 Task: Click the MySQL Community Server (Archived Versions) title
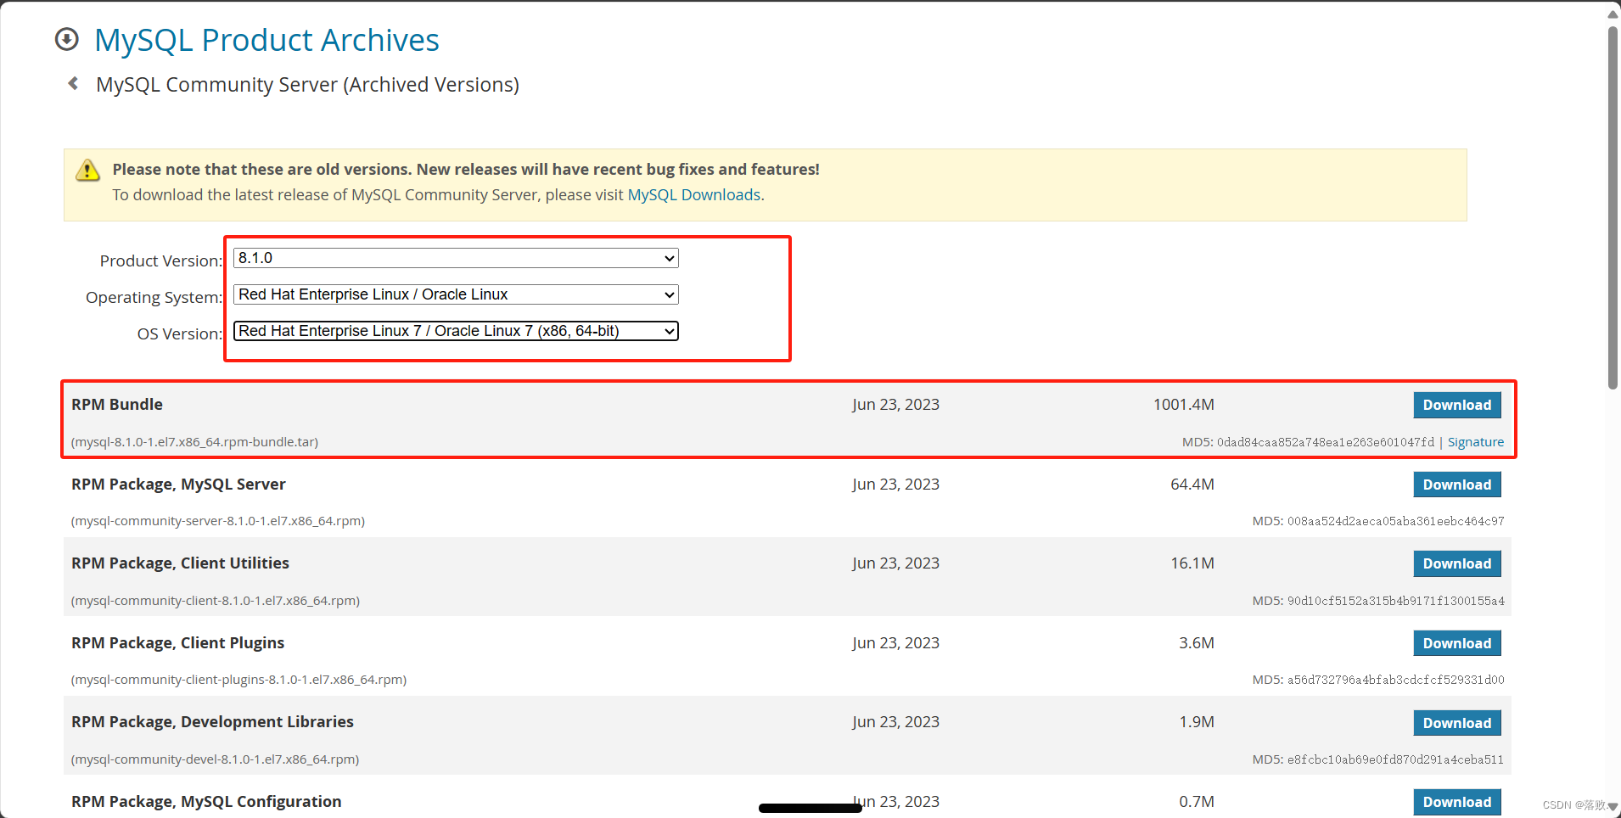click(307, 84)
